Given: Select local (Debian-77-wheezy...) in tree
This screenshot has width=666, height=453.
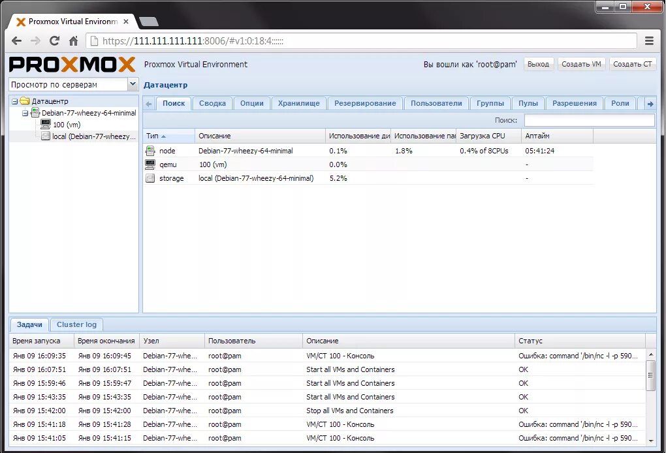Looking at the screenshot, I should click(94, 136).
